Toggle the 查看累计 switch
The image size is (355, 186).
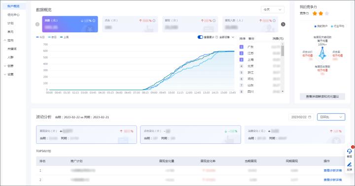pos(200,37)
